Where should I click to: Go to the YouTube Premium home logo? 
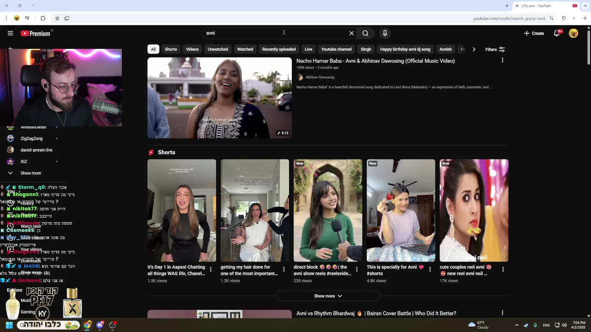click(x=36, y=33)
